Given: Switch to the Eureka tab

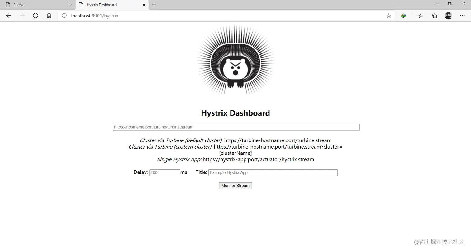Looking at the screenshot, I should pyautogui.click(x=38, y=5).
